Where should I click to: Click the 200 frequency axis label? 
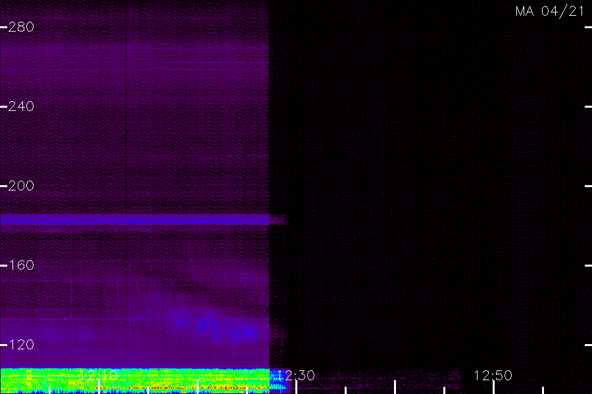(21, 186)
